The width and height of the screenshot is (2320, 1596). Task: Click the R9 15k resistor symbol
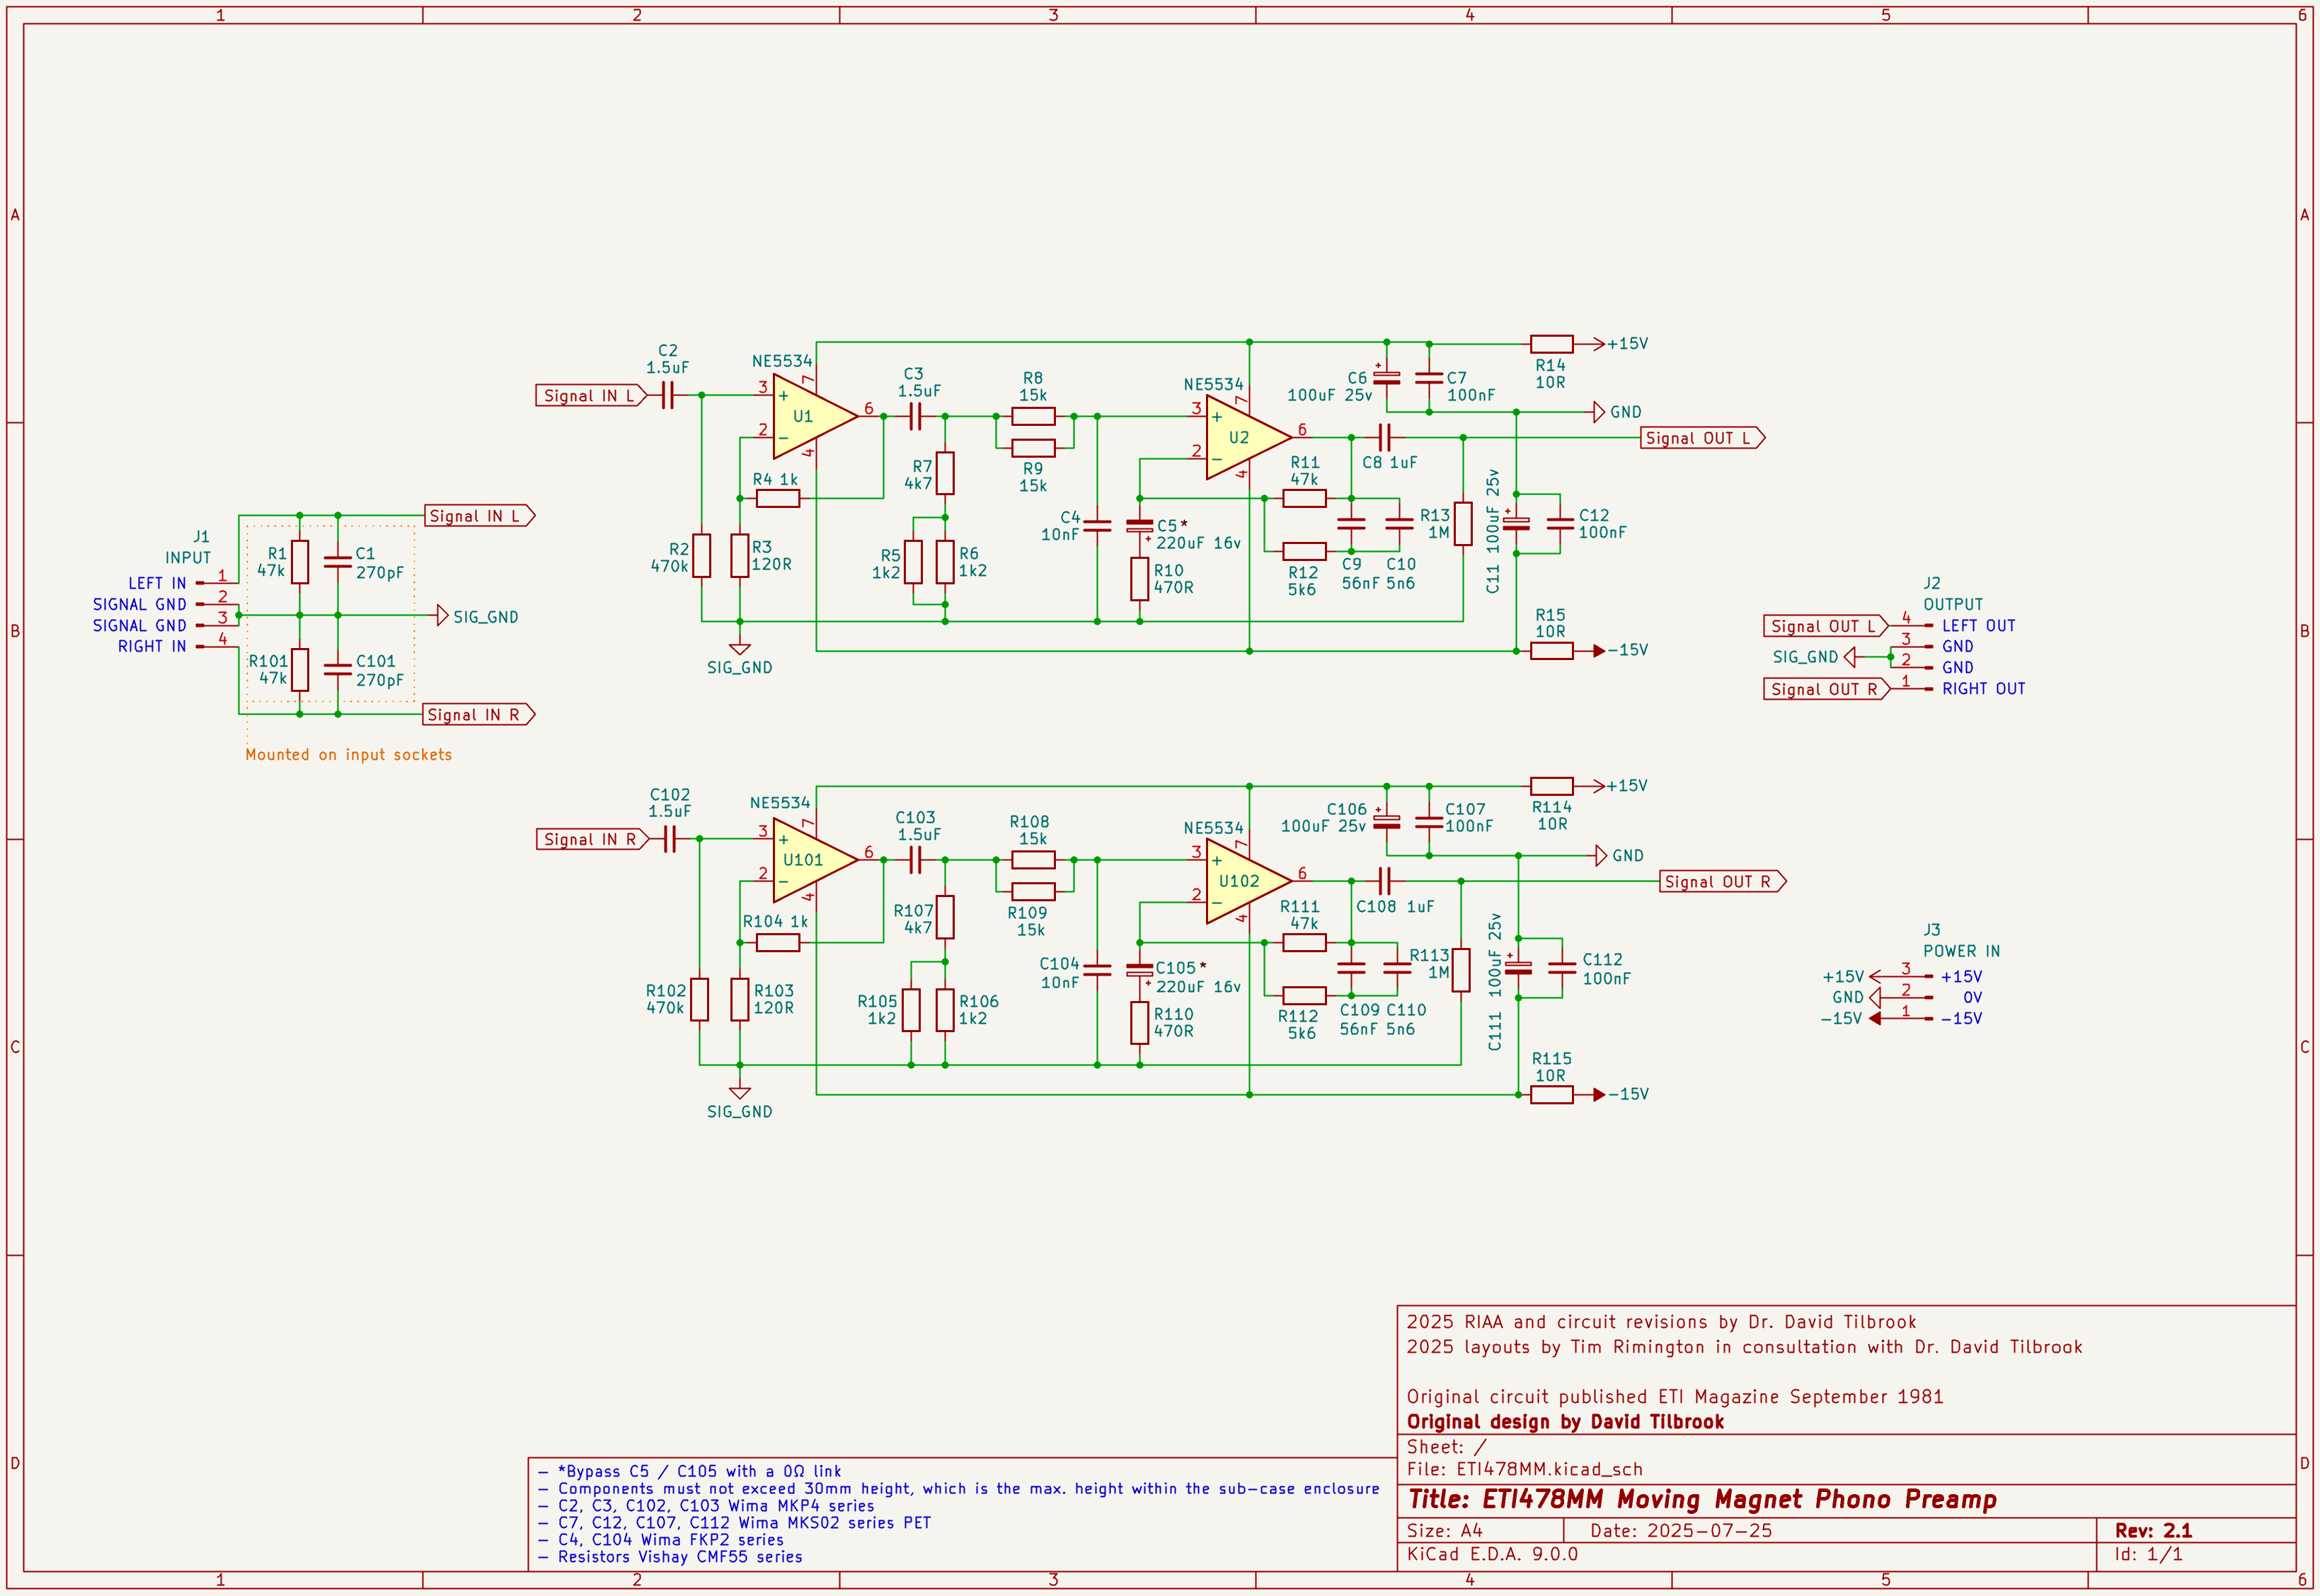click(x=1033, y=448)
